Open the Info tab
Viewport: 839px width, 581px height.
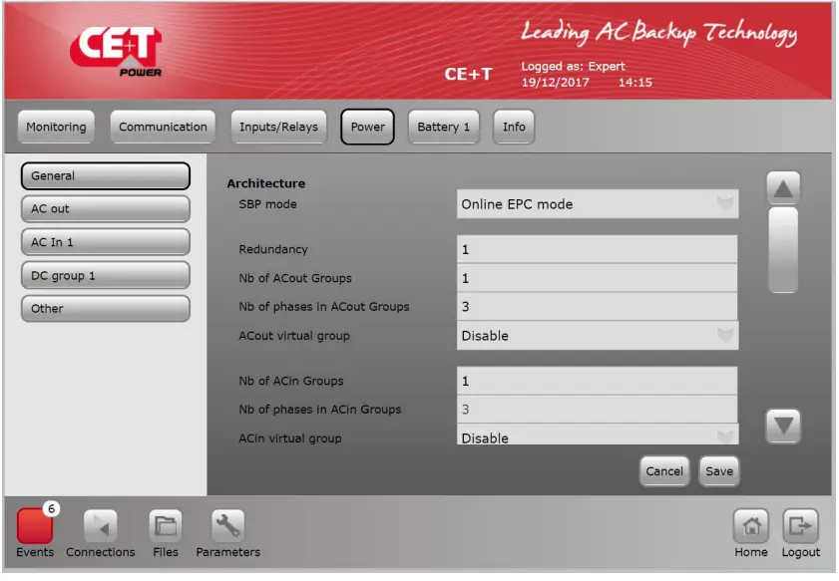coord(513,127)
